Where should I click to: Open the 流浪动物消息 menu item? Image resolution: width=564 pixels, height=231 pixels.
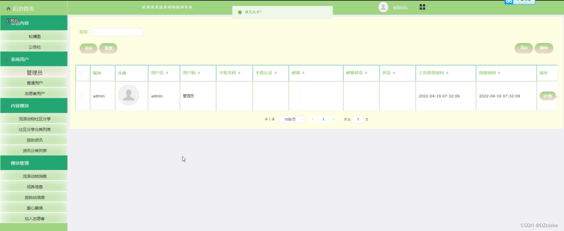34,176
